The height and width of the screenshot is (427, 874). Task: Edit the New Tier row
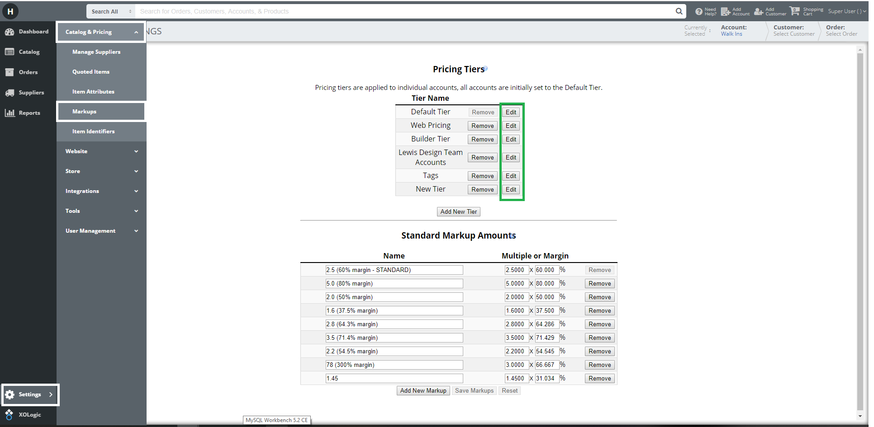511,189
